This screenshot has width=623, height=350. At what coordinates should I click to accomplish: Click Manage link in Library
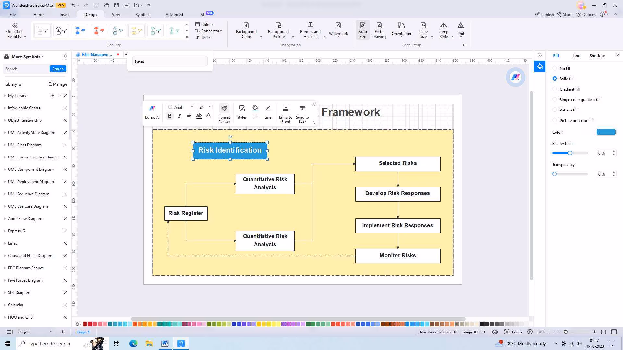click(58, 84)
